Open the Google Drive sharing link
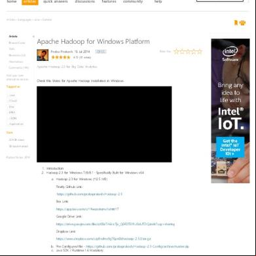Screen dimensions: 256x256 [115, 224]
